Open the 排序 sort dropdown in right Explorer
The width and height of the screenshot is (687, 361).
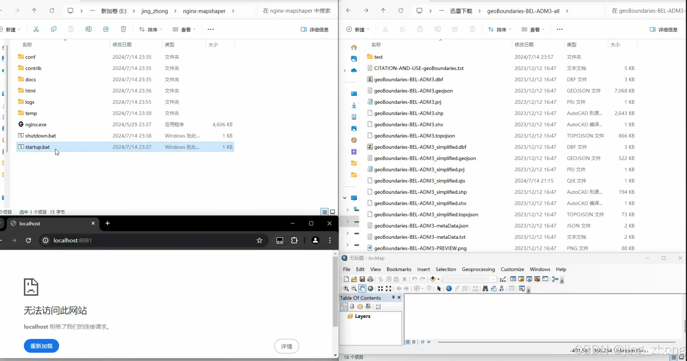click(x=499, y=29)
